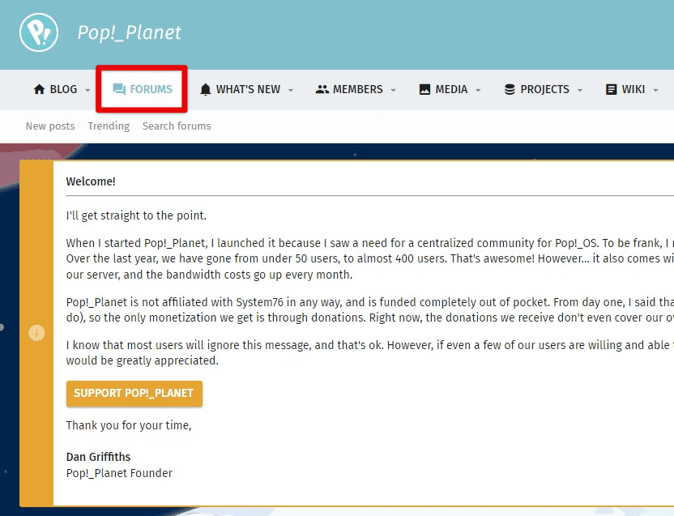674x516 pixels.
Task: Click the circular widget on the left edge
Action: click(x=36, y=333)
